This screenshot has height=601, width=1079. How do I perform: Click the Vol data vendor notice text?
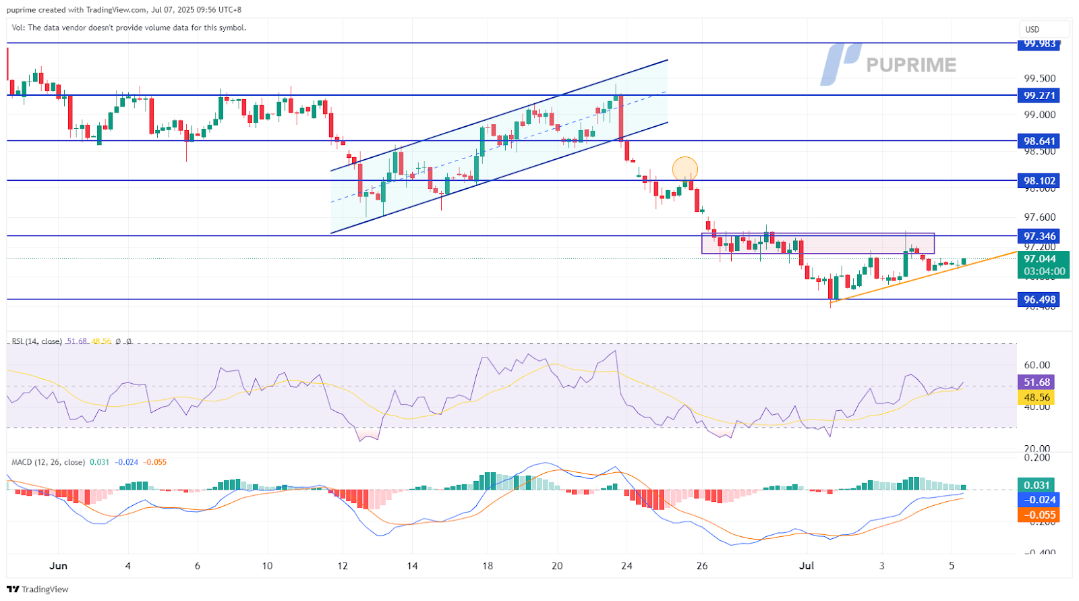click(129, 28)
